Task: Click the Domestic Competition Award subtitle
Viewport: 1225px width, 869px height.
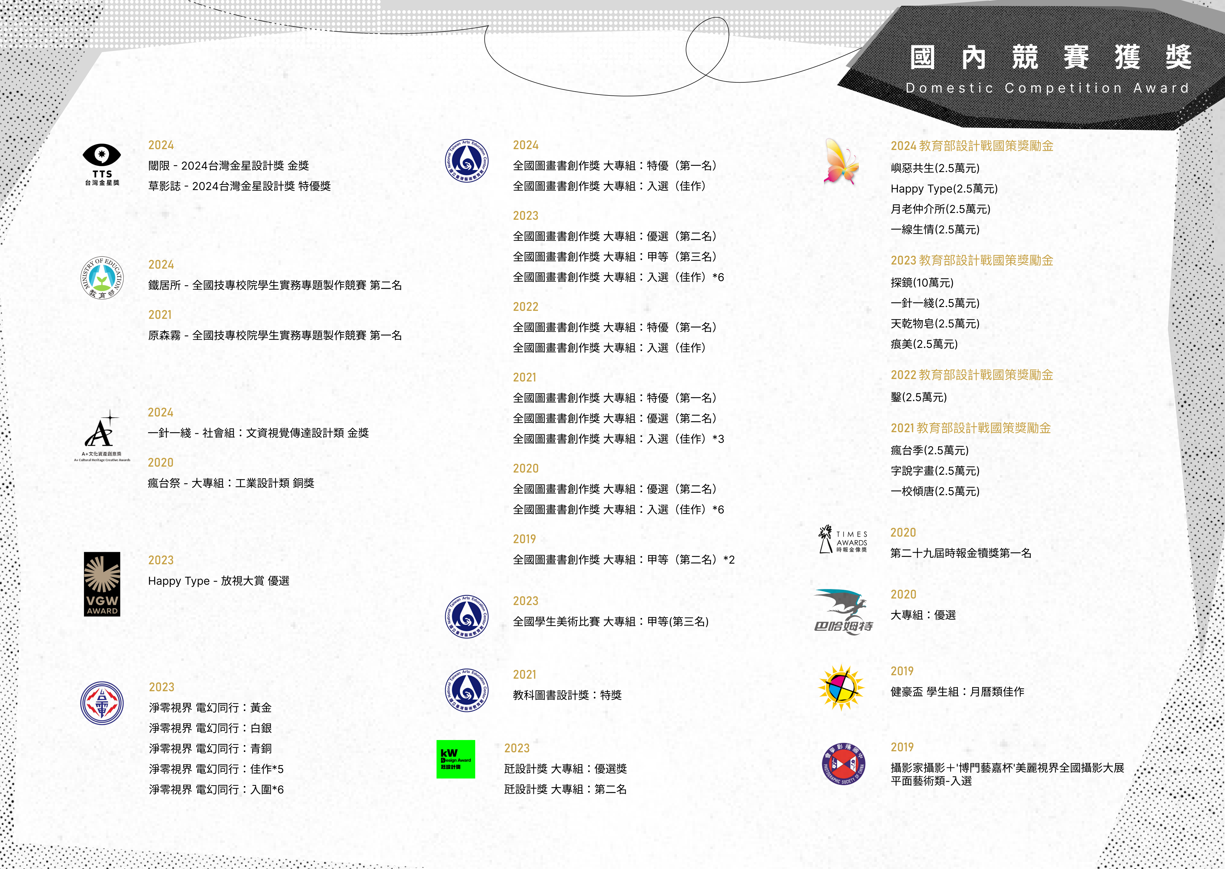Action: tap(1048, 88)
